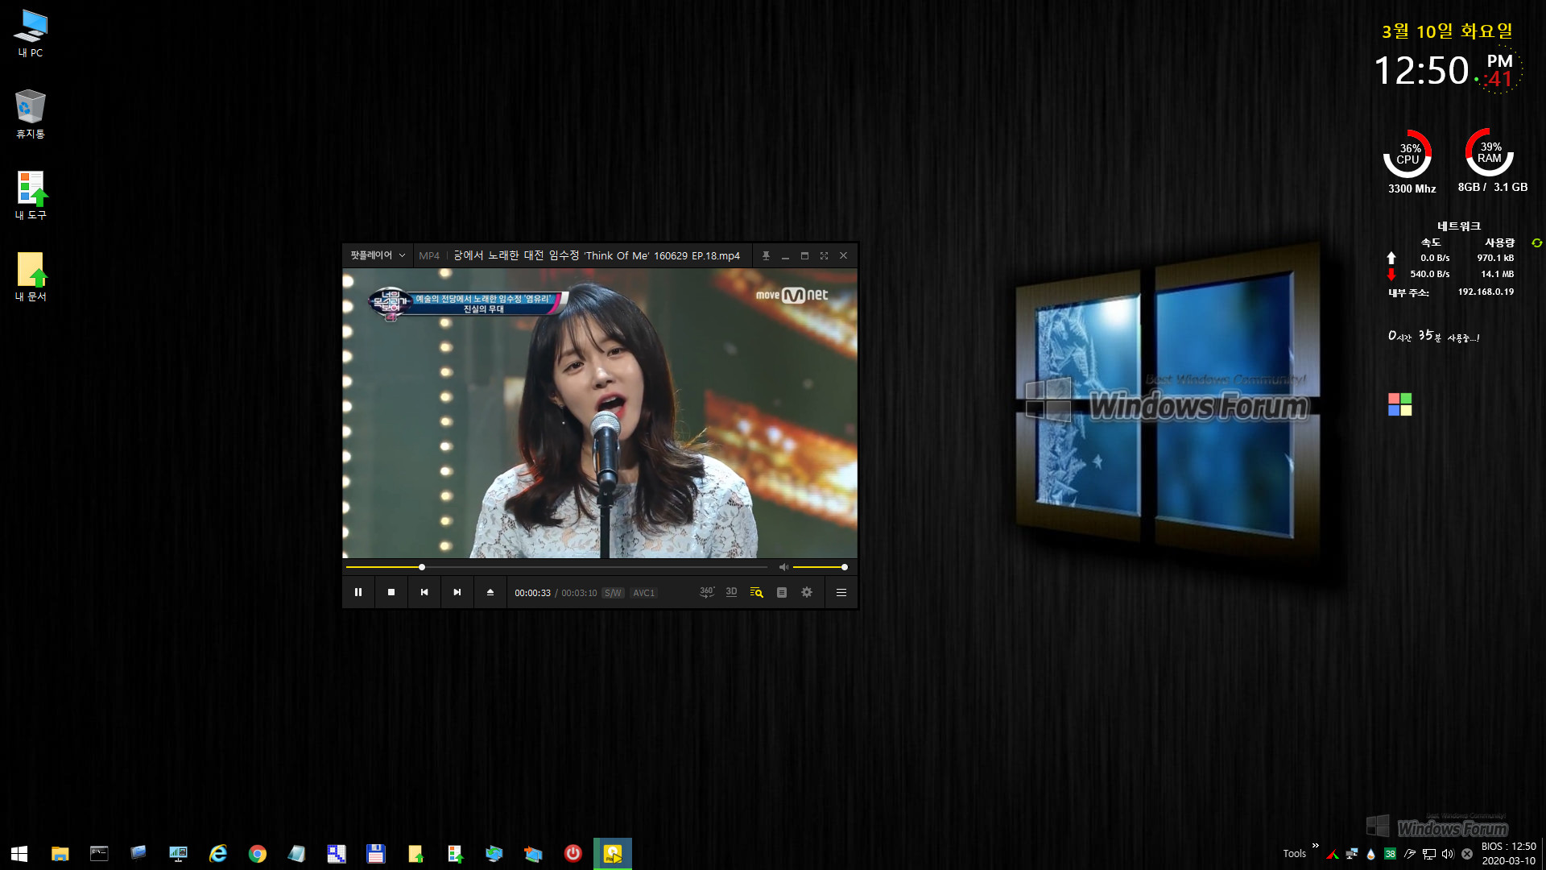Click the Tools toolbar label
Screen dimensions: 1546x870
(1294, 854)
